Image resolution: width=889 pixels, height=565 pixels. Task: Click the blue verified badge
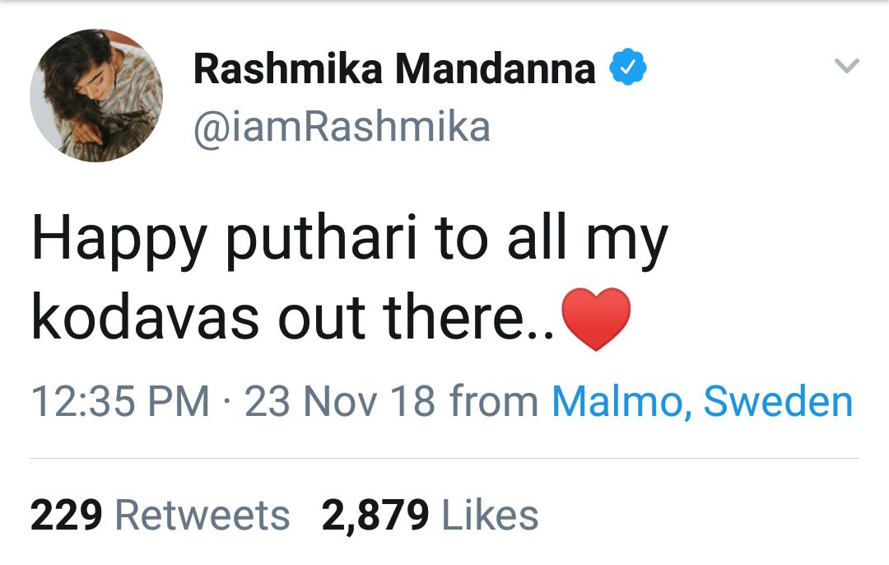pyautogui.click(x=628, y=68)
